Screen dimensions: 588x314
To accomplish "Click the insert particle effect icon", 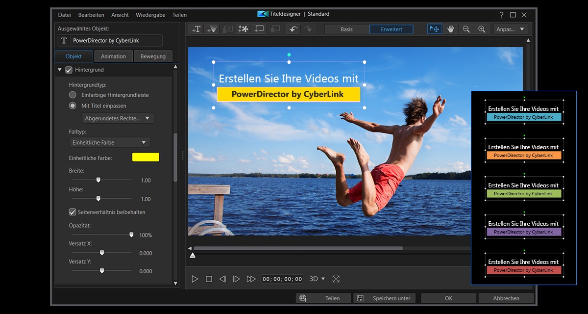I will pos(212,29).
